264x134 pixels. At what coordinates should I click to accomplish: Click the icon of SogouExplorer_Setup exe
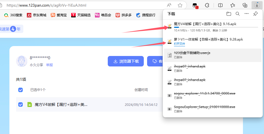click(x=169, y=109)
